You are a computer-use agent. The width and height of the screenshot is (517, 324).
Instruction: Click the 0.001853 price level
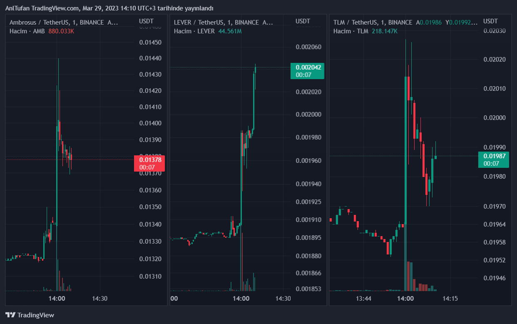pyautogui.click(x=308, y=289)
